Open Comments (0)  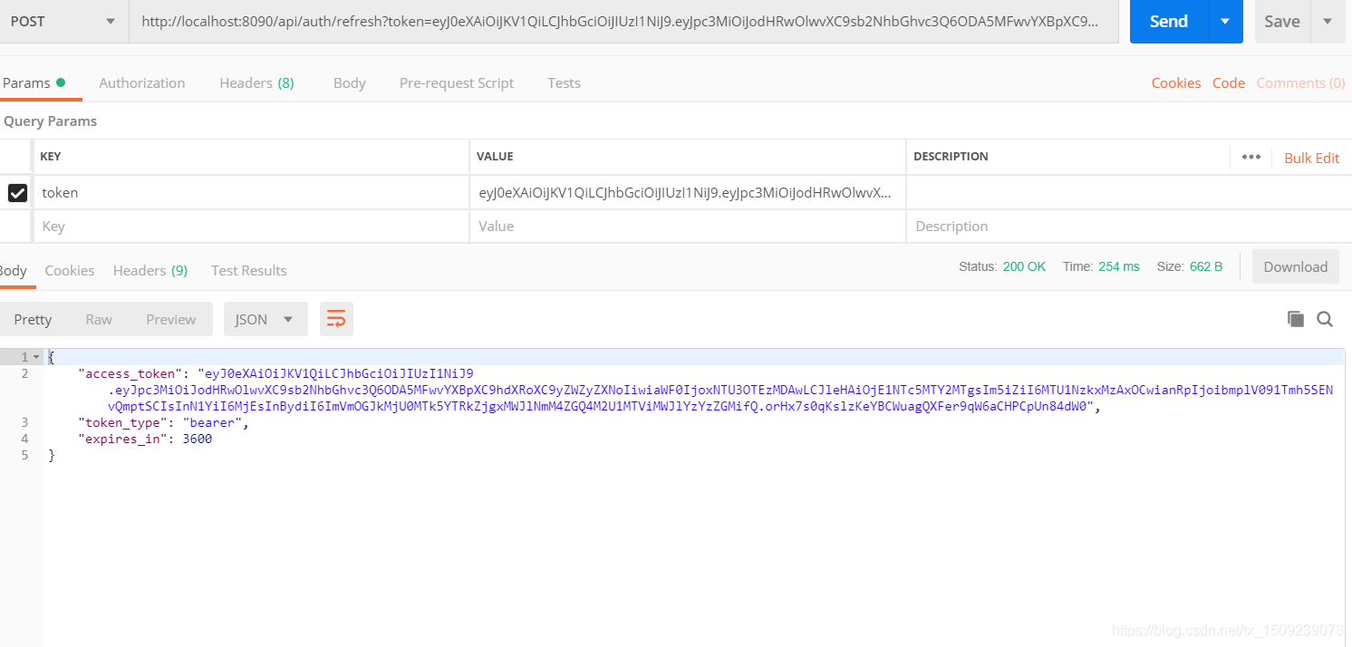tap(1300, 82)
